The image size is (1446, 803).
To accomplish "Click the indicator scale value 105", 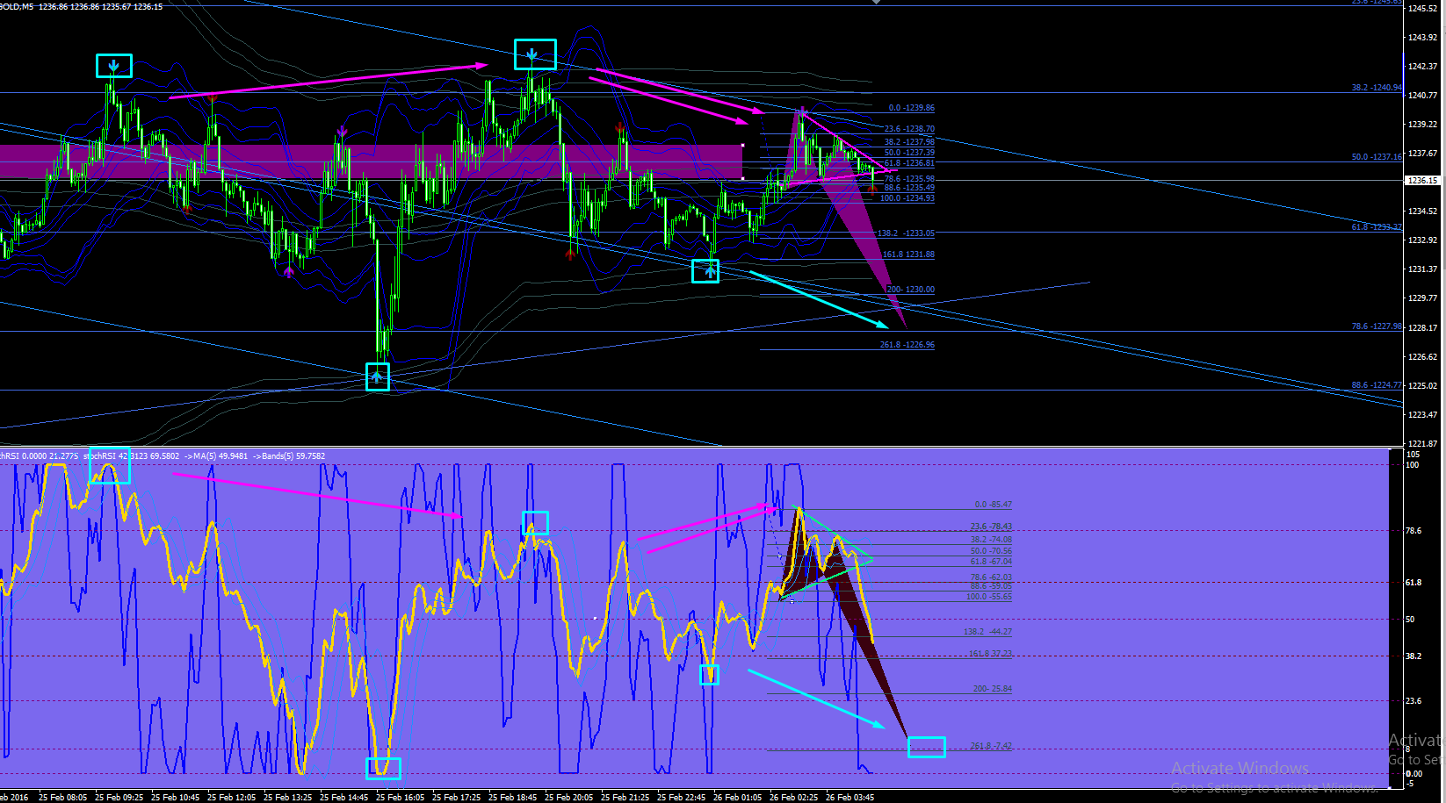I will (x=1413, y=455).
